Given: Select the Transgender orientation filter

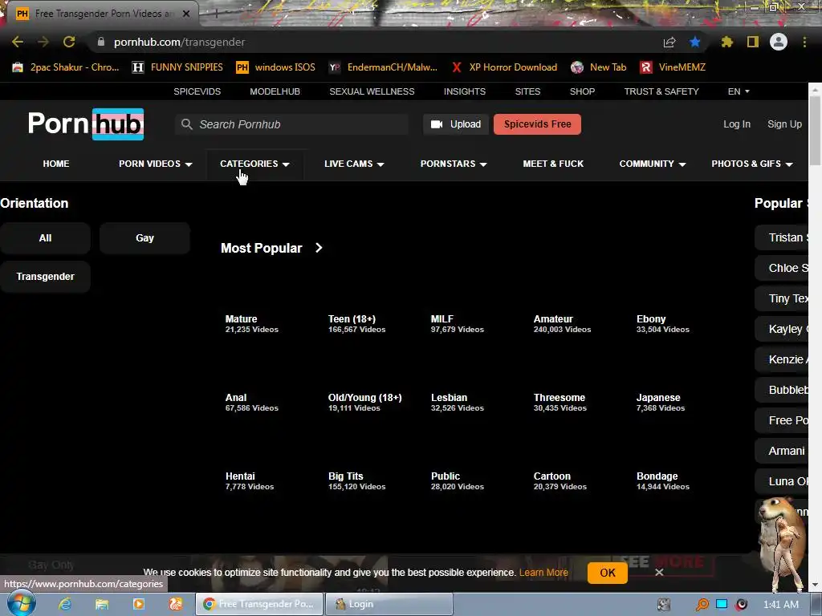Looking at the screenshot, I should pyautogui.click(x=45, y=276).
